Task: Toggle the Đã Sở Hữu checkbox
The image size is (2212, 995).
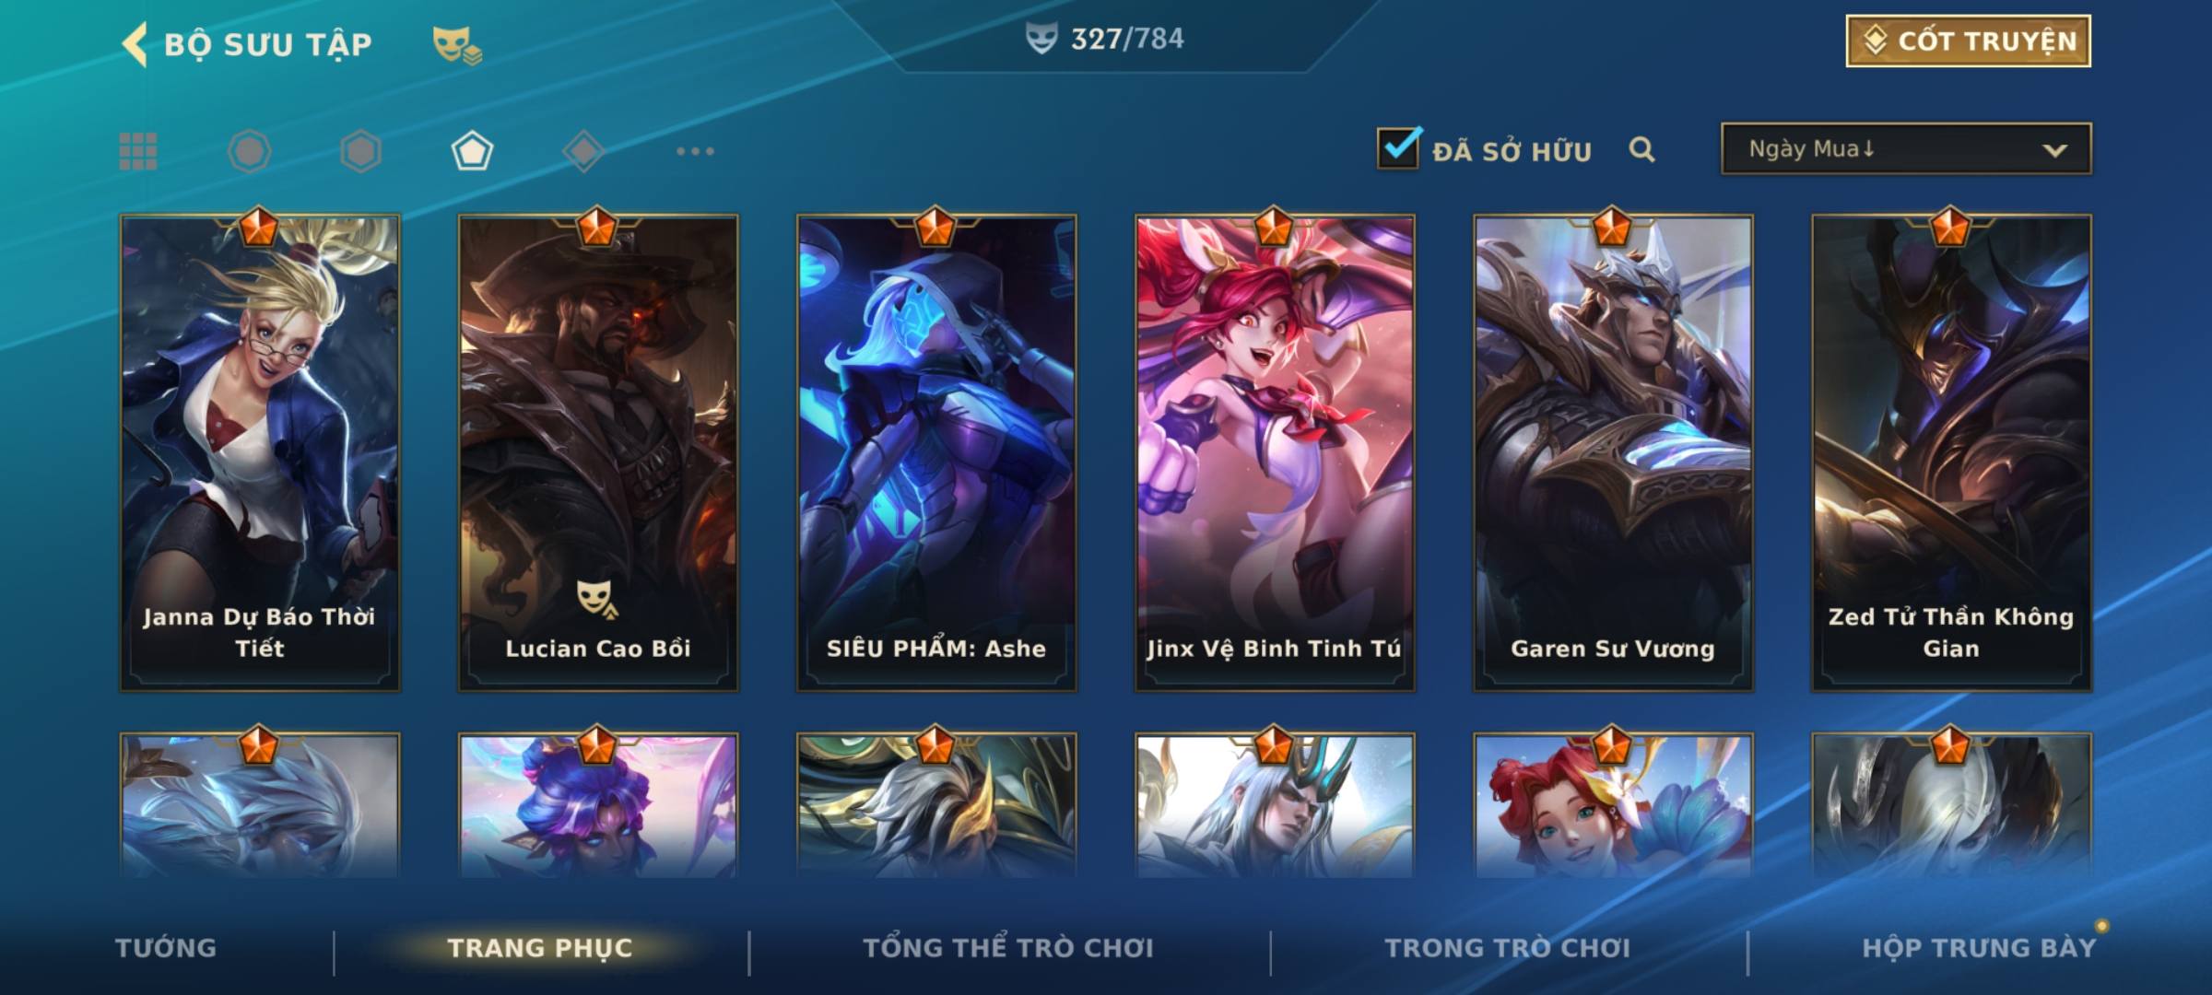Action: (x=1399, y=148)
